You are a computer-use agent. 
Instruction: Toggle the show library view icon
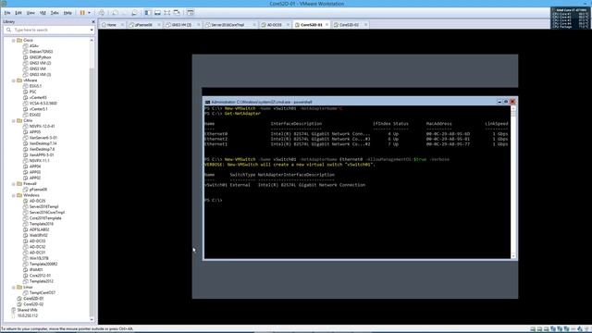[148, 13]
